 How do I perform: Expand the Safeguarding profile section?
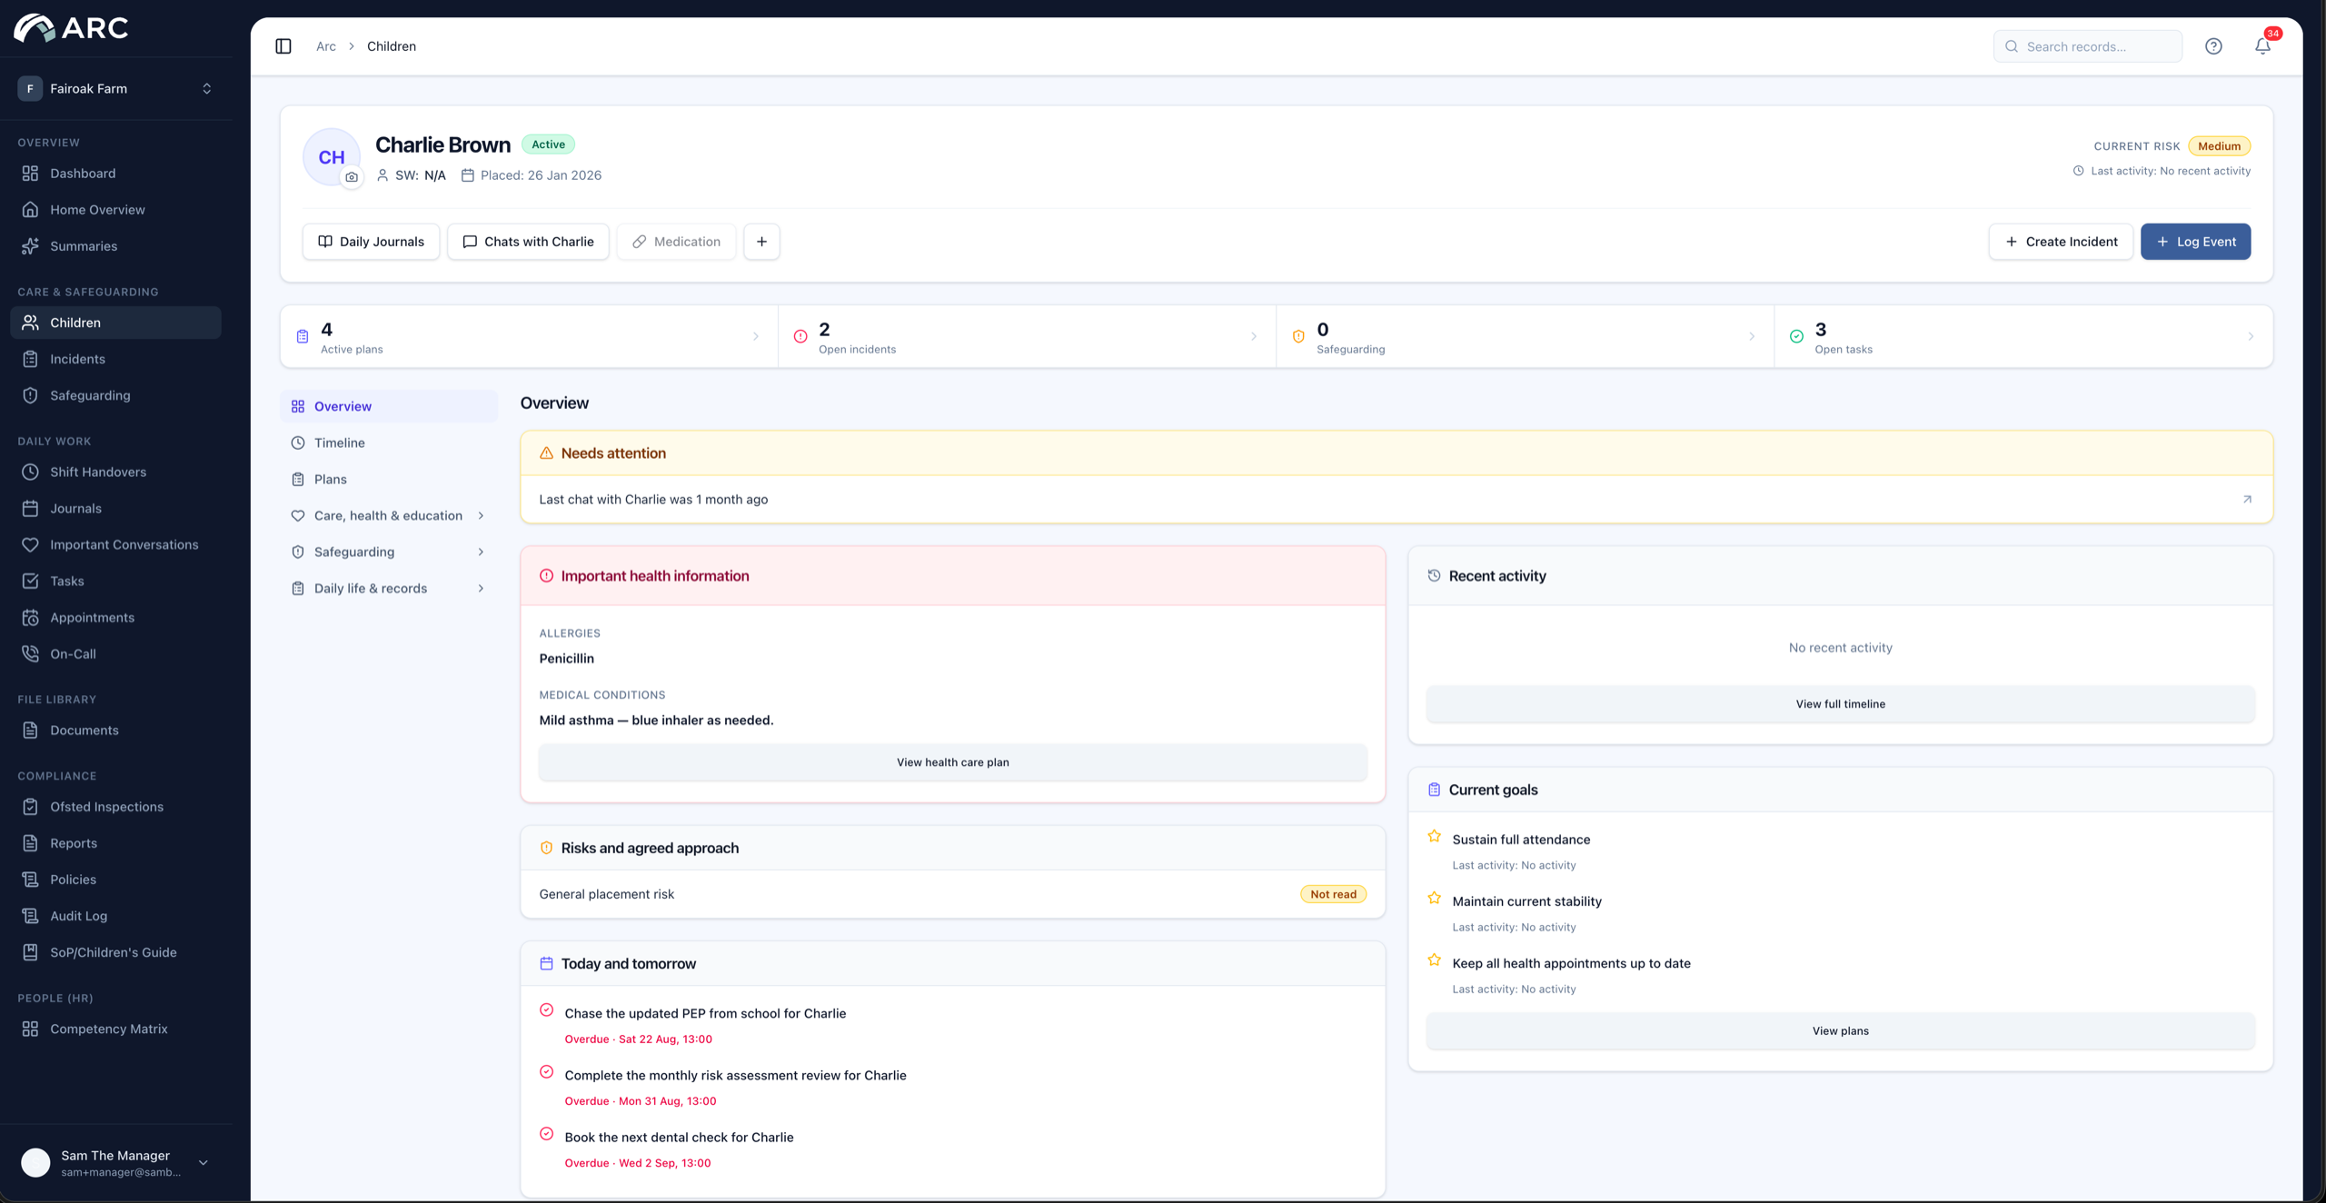pyautogui.click(x=389, y=552)
